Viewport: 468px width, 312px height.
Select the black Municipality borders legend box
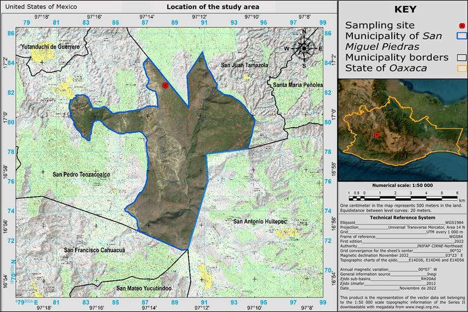click(x=461, y=57)
